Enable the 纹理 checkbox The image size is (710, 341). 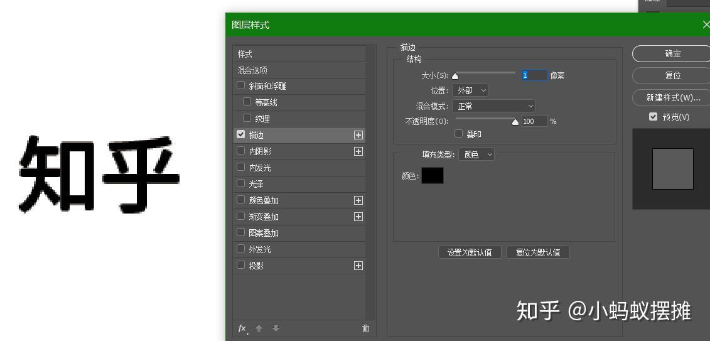247,117
